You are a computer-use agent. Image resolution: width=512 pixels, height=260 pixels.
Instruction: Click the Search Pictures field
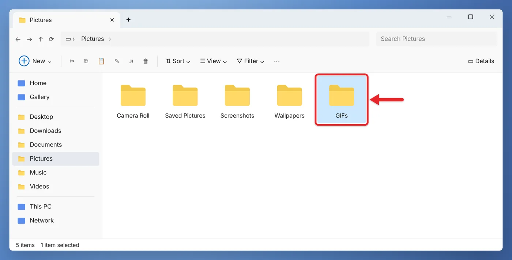[437, 39]
